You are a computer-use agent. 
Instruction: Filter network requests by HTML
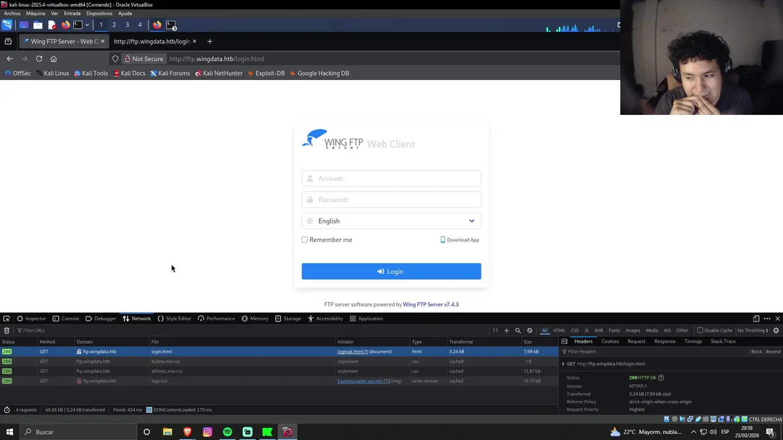point(559,331)
